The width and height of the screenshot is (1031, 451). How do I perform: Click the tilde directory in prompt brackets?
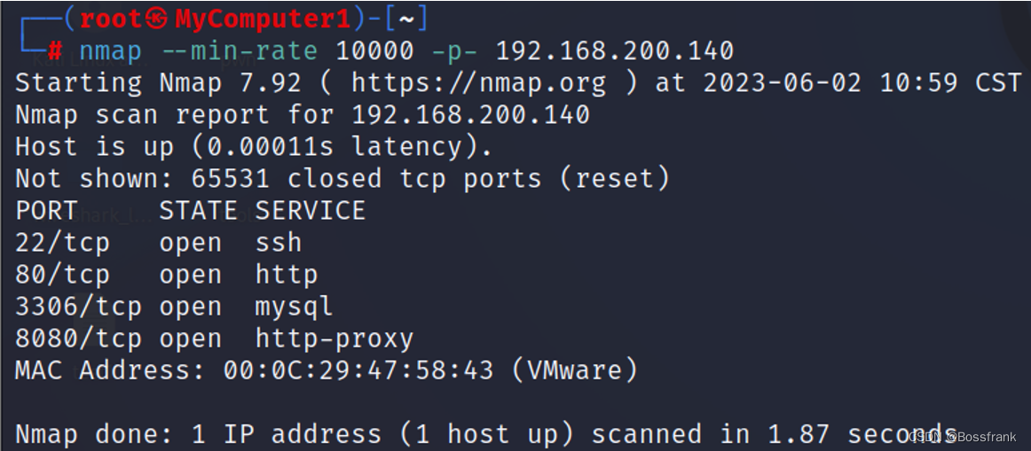[x=406, y=19]
